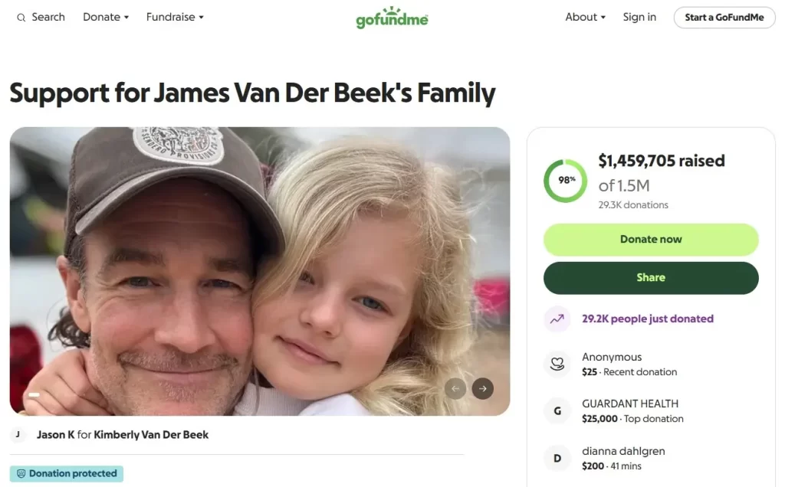
Task: Open the Sign in page
Action: click(639, 17)
